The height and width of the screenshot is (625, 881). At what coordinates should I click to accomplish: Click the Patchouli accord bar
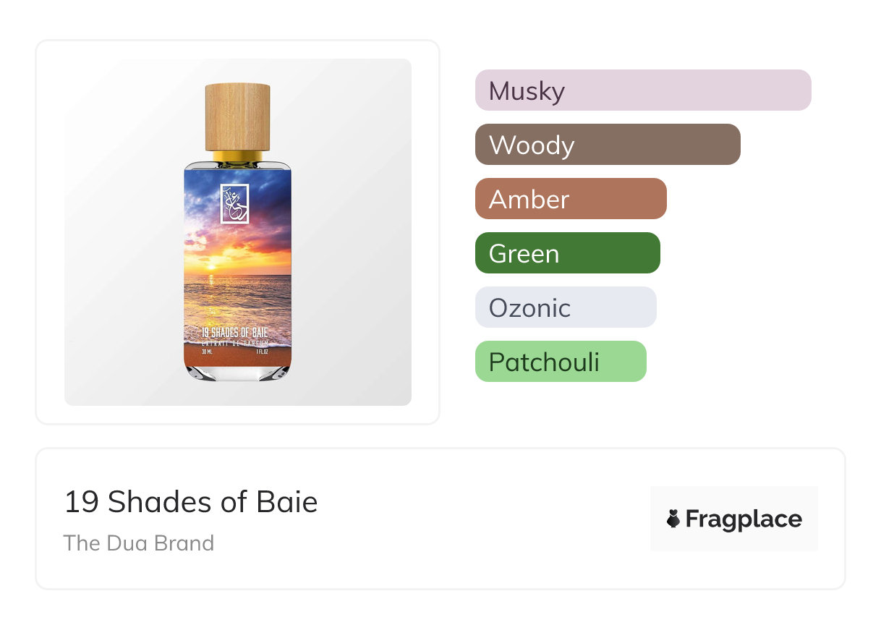560,362
